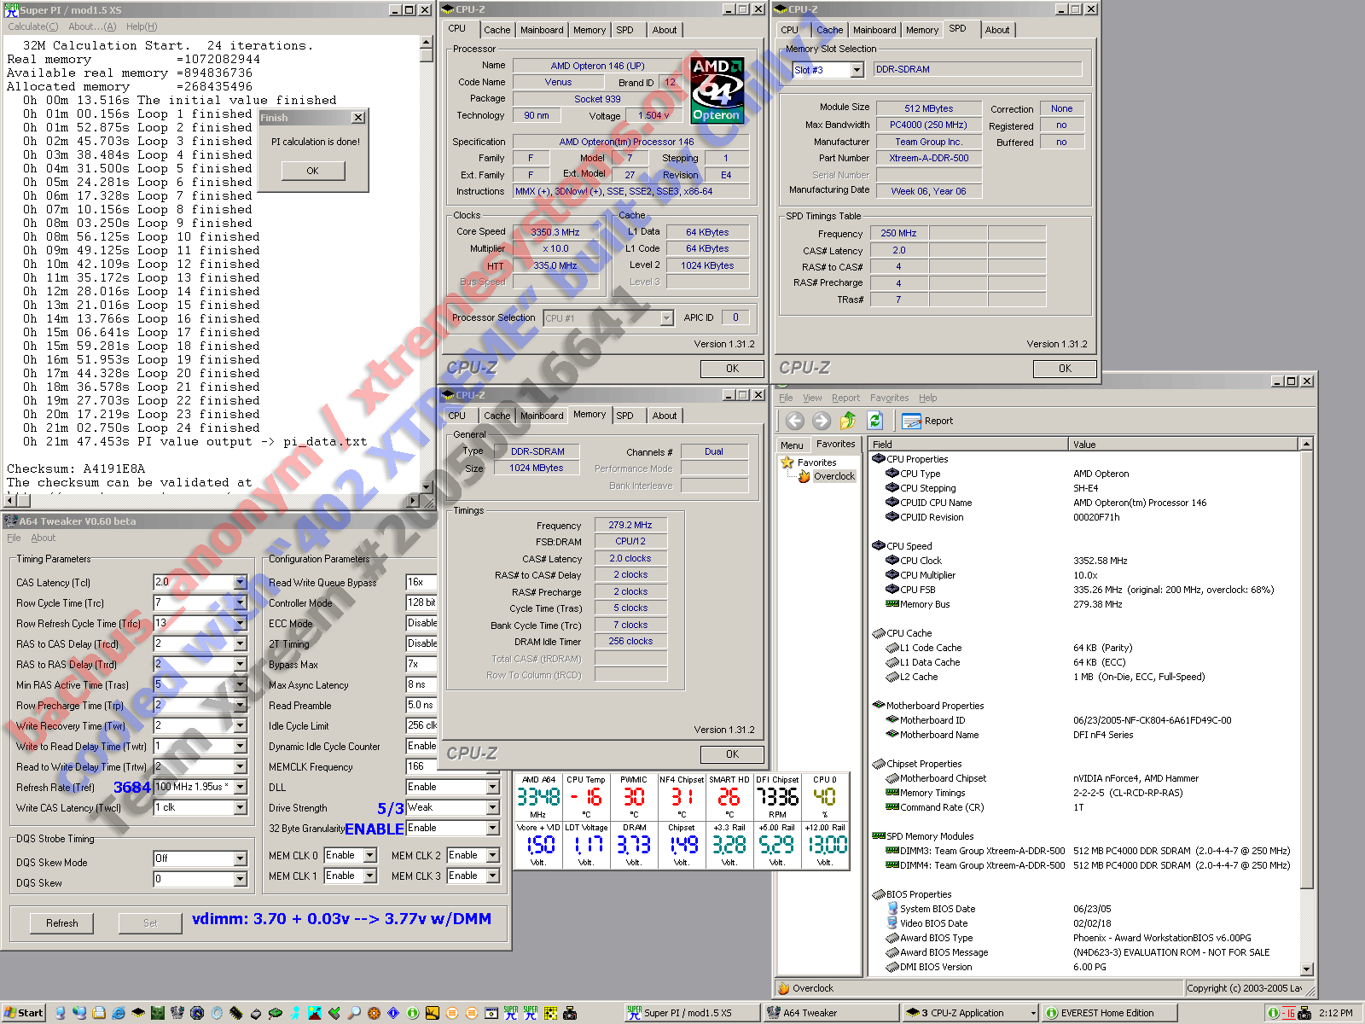The height and width of the screenshot is (1024, 1365).
Task: Click the Value column header in EVEREST
Action: click(1184, 444)
